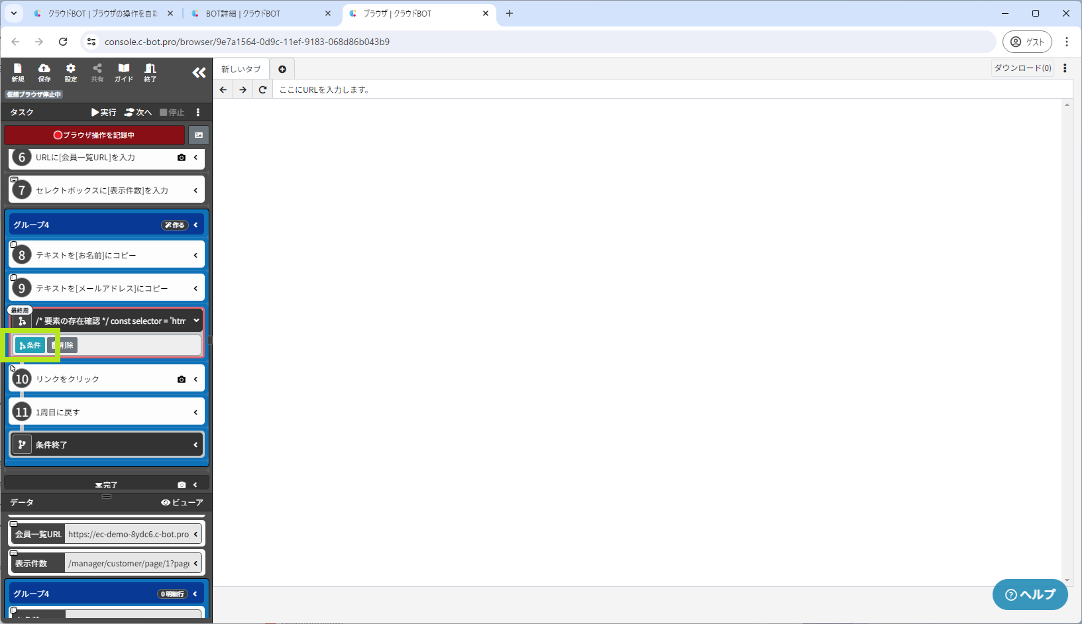
Task: Click the 保存 (save) cloud icon
Action: pos(44,72)
